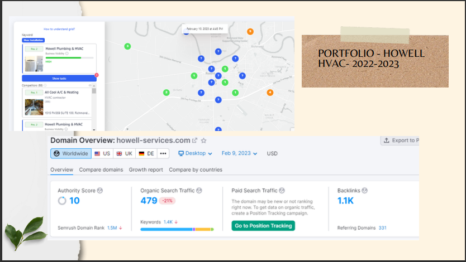The height and width of the screenshot is (262, 466).
Task: Open the Feb 9, 2023 date dropdown
Action: click(239, 153)
